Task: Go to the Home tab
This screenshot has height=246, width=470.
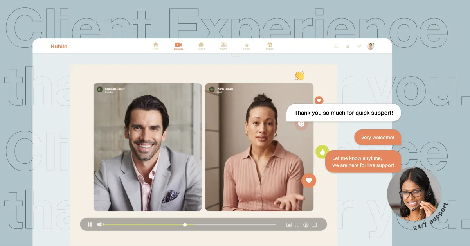Action: [156, 46]
